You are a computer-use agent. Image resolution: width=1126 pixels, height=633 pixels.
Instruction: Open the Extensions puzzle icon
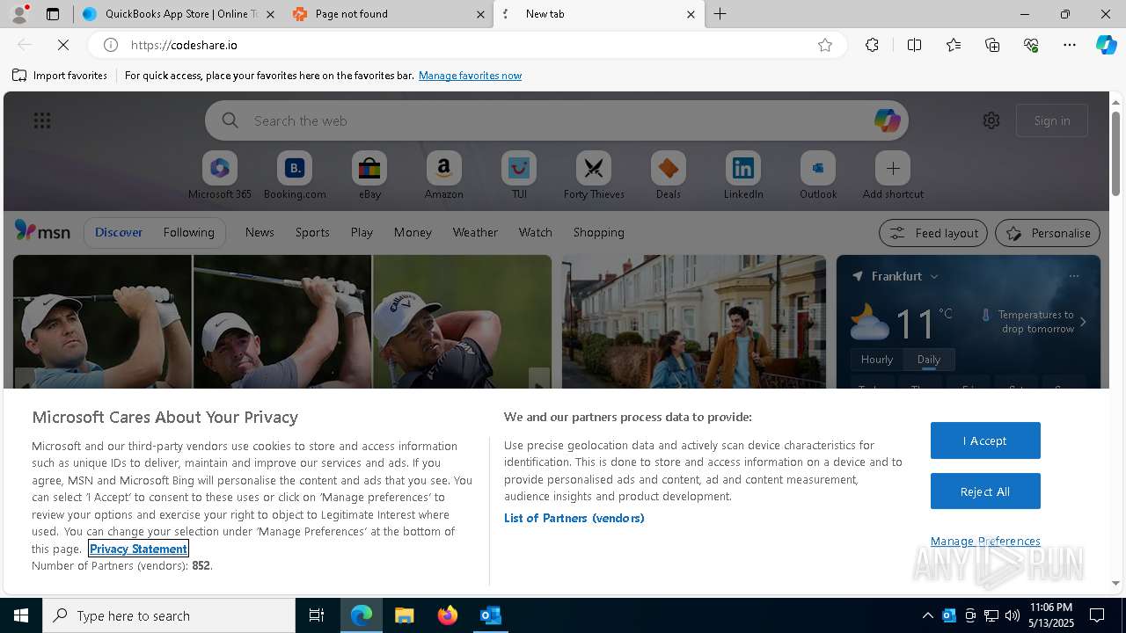click(x=872, y=45)
